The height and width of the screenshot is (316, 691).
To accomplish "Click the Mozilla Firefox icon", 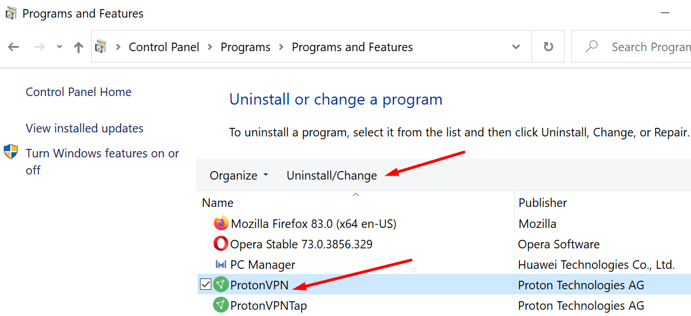I will click(221, 223).
